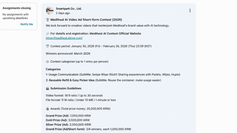The height and width of the screenshot is (133, 237).
Task: Click the money bag icon beside Awards
Action: click(x=48, y=109)
